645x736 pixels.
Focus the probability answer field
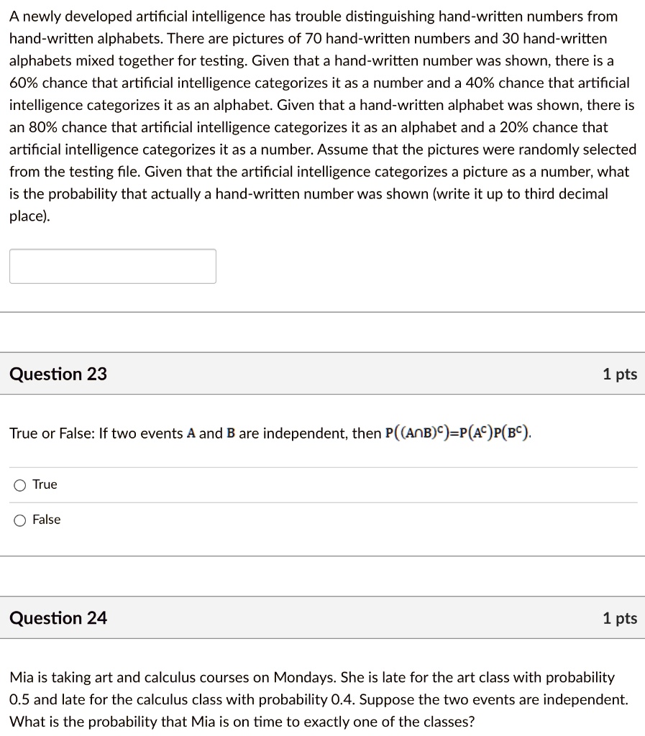coord(112,266)
